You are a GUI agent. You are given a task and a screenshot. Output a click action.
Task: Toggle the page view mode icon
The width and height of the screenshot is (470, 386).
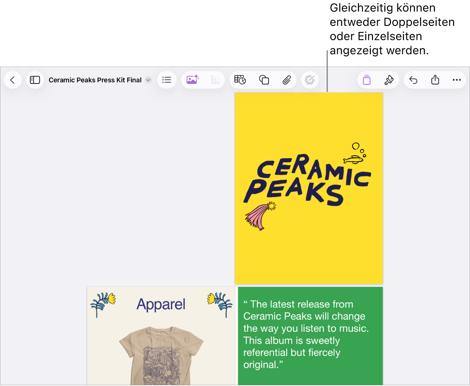pyautogui.click(x=366, y=80)
